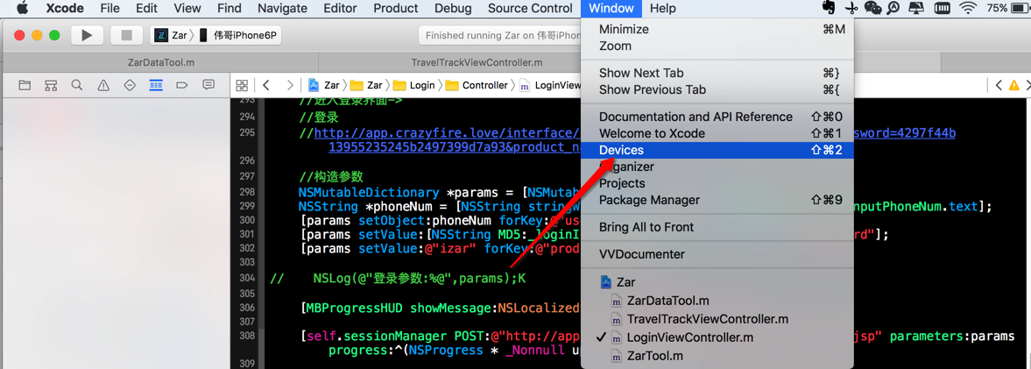This screenshot has width=1031, height=369.
Task: Click the Zar project in the jump bar
Action: [x=323, y=85]
